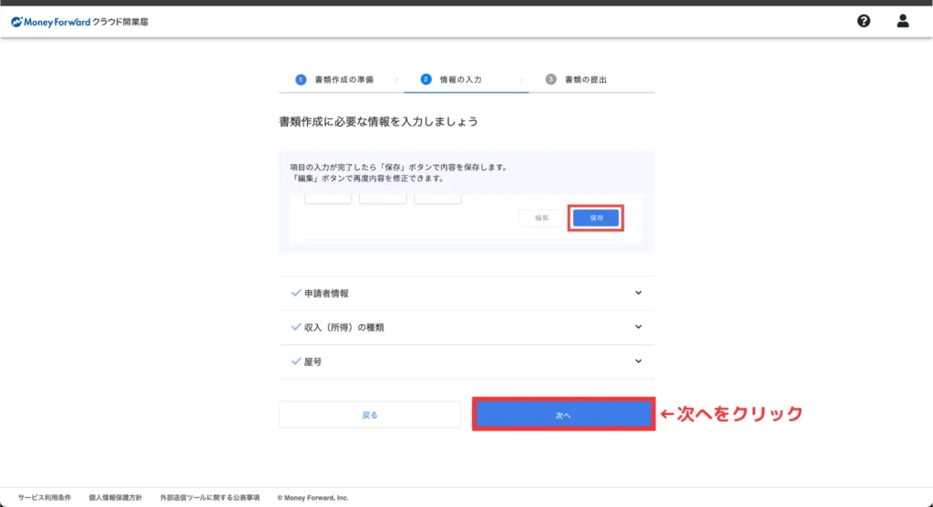This screenshot has height=507, width=933.
Task: Click the checkmark icon beside 収入(所得)の種類
Action: click(x=295, y=327)
